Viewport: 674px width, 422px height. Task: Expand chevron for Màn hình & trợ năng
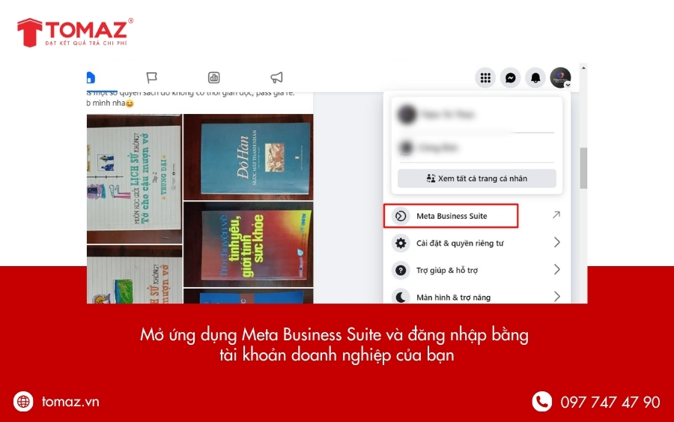(557, 296)
